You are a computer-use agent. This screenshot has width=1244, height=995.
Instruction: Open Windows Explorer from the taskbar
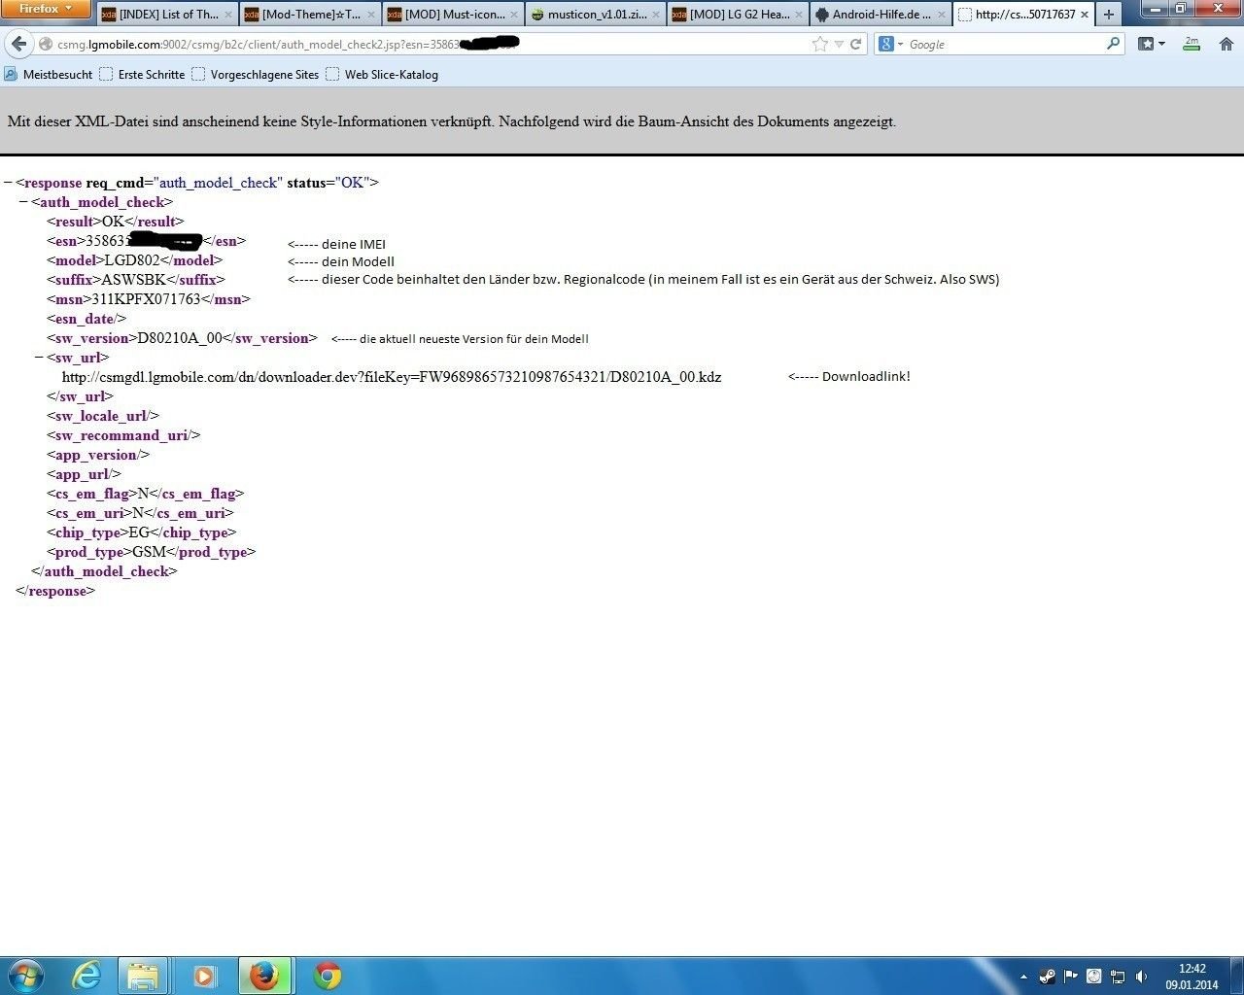(143, 976)
